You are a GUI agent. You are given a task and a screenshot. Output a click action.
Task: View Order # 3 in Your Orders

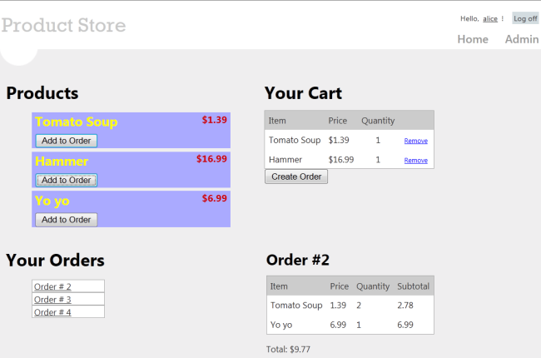click(52, 299)
